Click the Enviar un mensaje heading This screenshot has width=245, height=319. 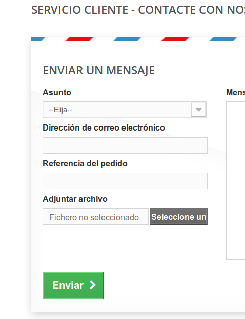pos(99,70)
